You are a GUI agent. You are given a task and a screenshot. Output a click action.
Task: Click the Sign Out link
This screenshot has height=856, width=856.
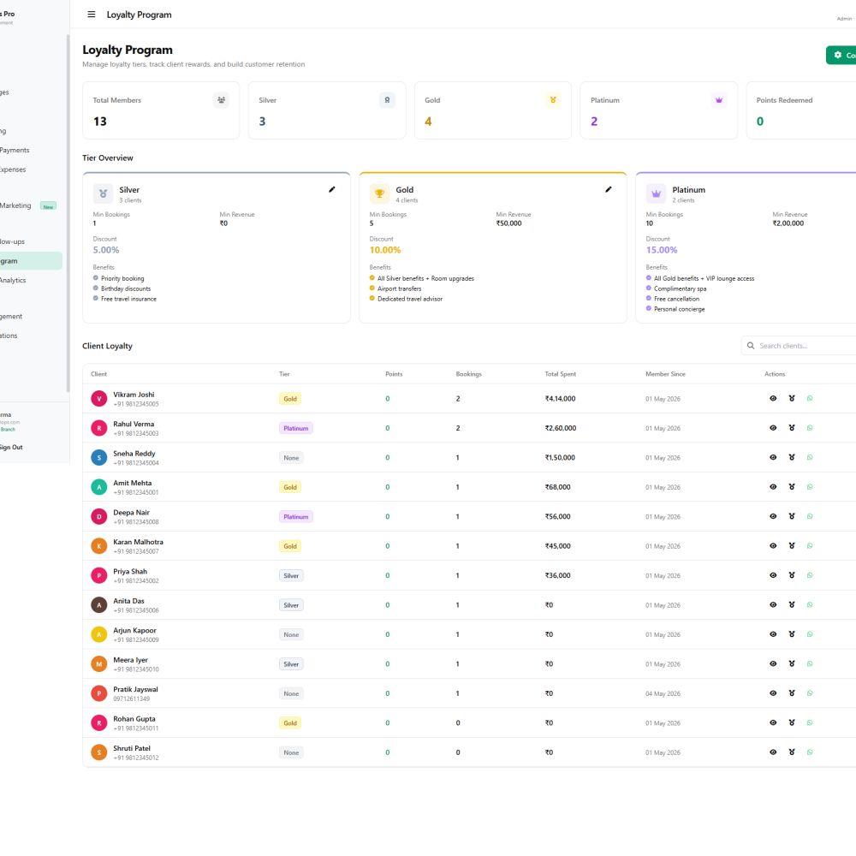[11, 448]
